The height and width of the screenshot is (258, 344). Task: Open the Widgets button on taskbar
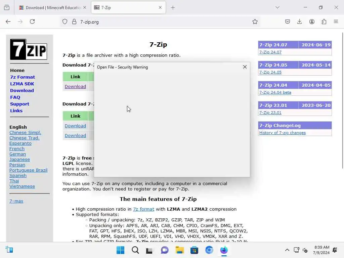coord(9,250)
